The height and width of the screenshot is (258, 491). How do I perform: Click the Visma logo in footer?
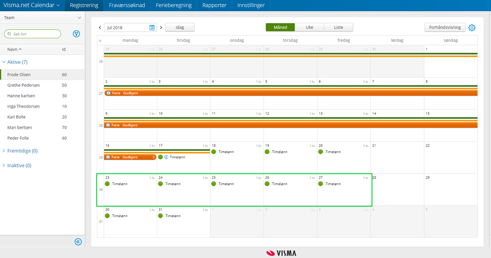pos(281,253)
